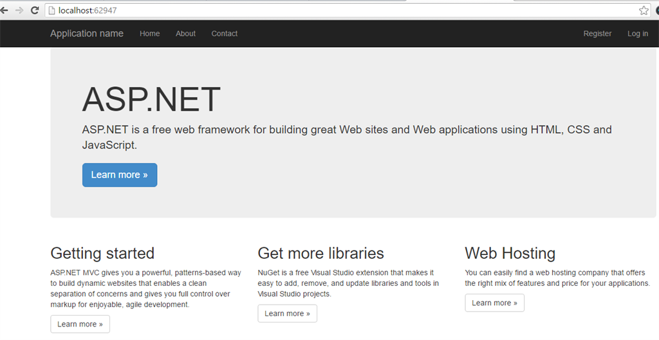Click the large ASP.NET heading
Image resolution: width=659 pixels, height=340 pixels.
click(151, 99)
